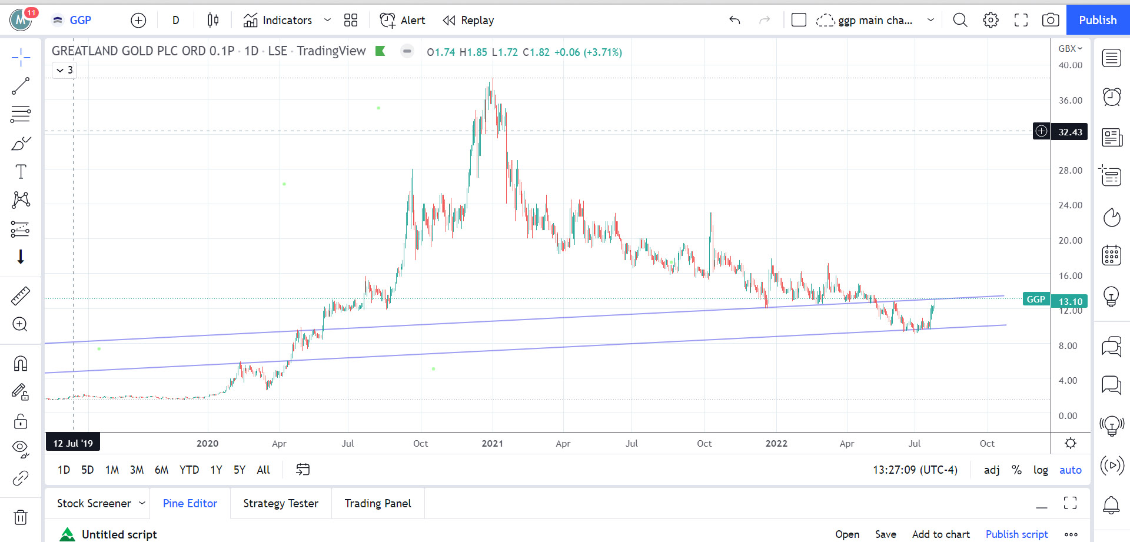This screenshot has height=542, width=1130.
Task: Open the chart layout grid selector
Action: pyautogui.click(x=351, y=20)
